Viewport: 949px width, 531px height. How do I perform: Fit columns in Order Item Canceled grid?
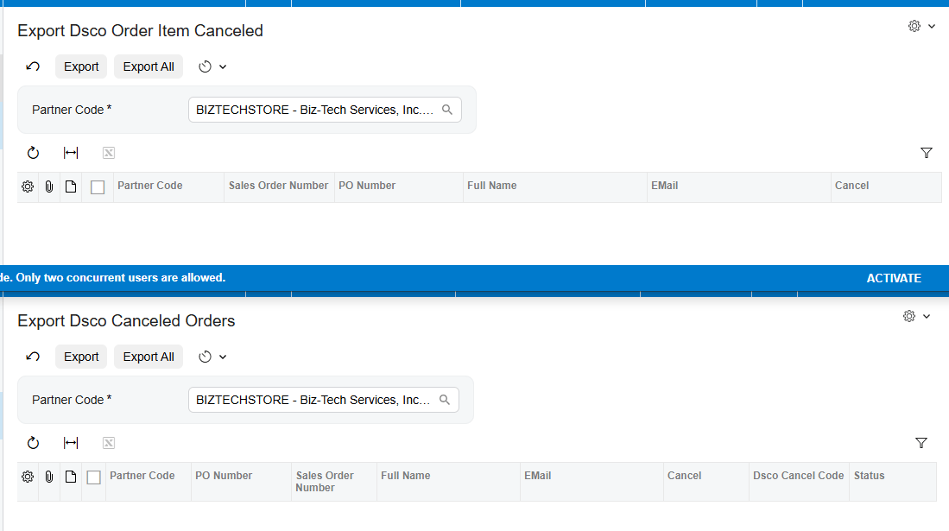[71, 153]
